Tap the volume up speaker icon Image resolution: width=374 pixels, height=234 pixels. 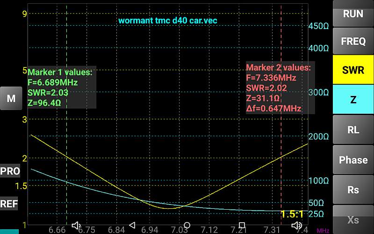(296, 225)
